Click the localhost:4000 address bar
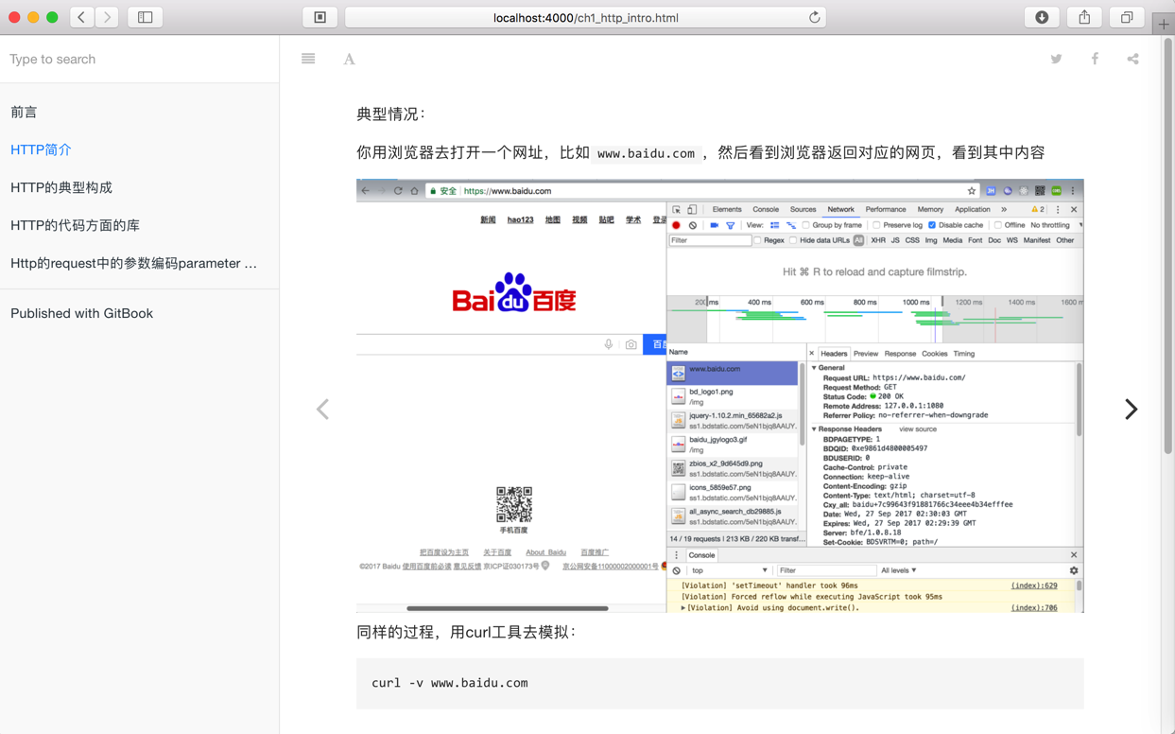Screen dimensions: 1175x734 (586, 17)
